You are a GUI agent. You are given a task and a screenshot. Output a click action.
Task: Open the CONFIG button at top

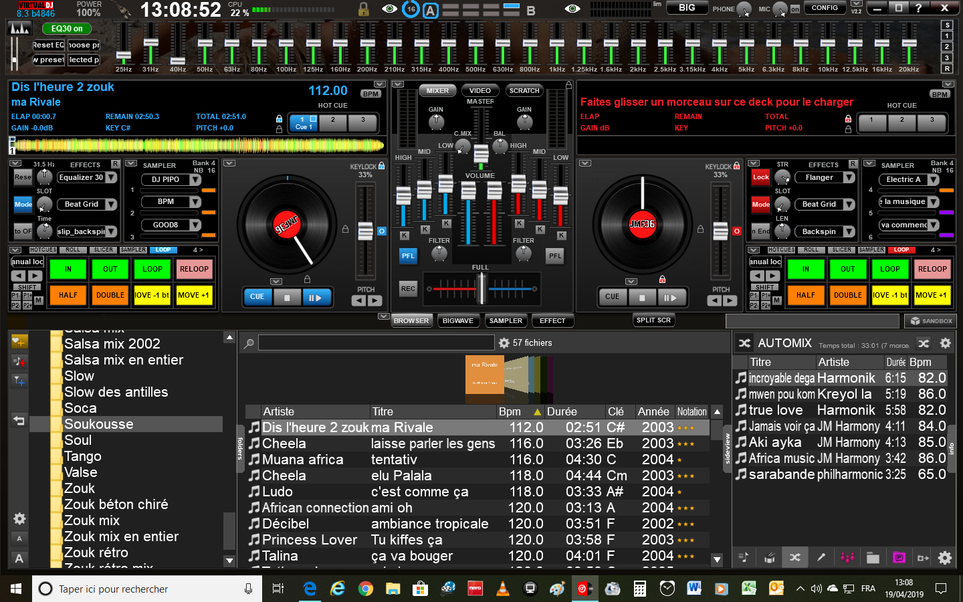(825, 8)
